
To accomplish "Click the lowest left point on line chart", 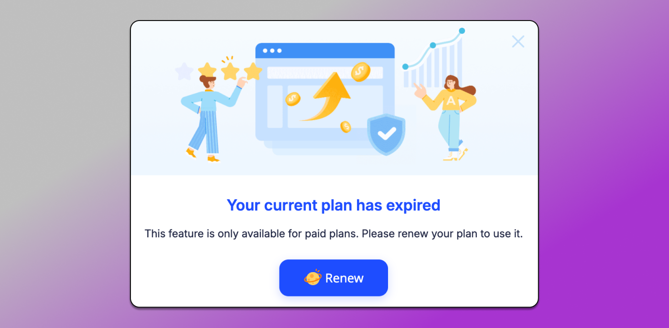I will (x=405, y=67).
